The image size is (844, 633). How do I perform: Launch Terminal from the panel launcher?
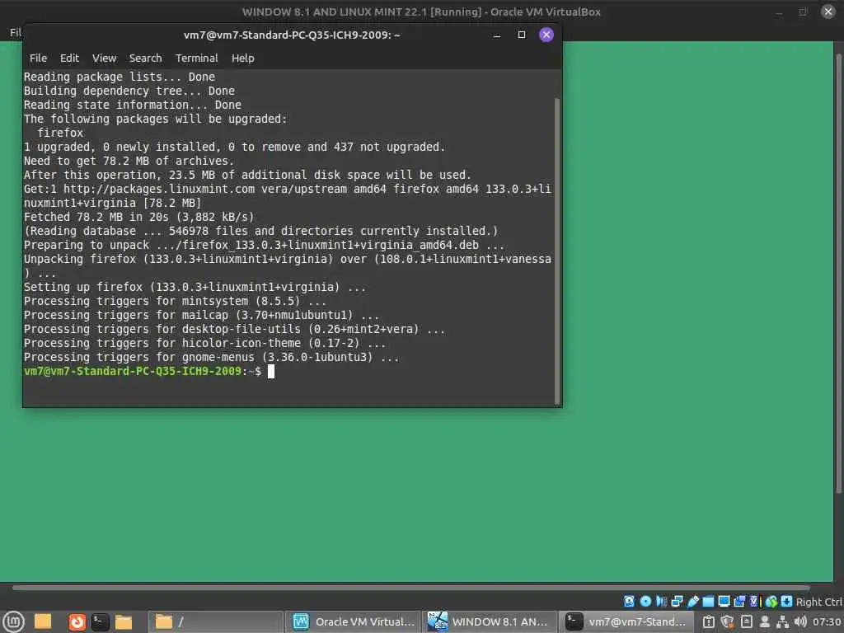(100, 622)
